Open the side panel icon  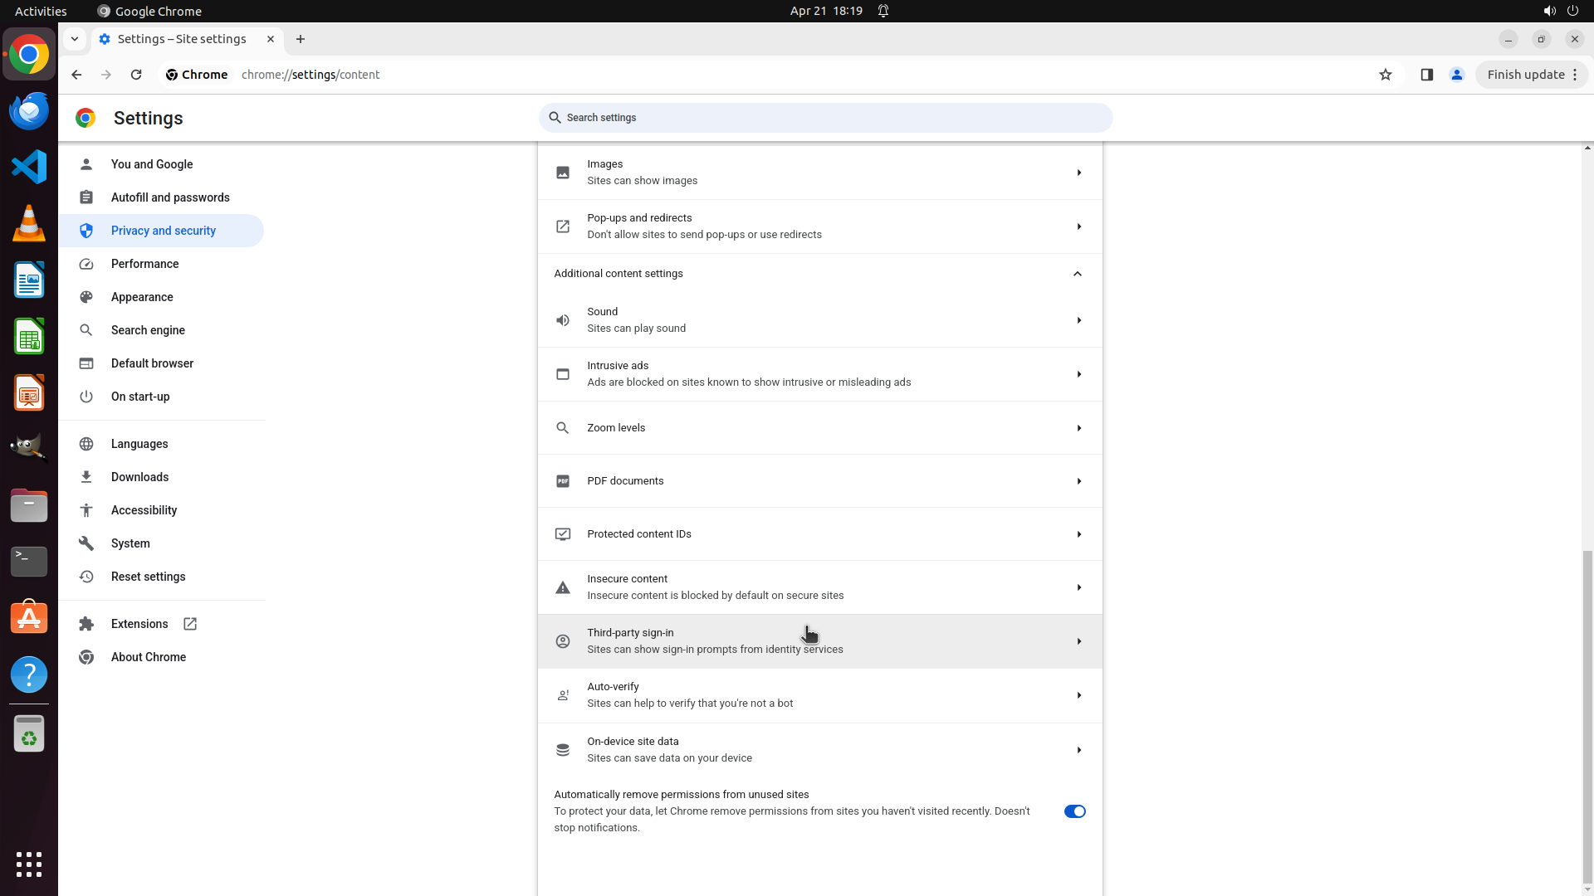1426,75
